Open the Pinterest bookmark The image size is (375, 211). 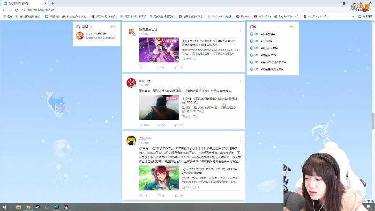tap(243, 16)
